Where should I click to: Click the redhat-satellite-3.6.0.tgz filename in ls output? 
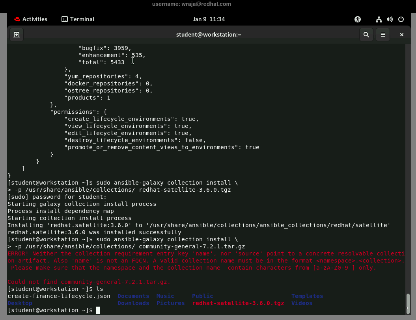click(x=238, y=303)
